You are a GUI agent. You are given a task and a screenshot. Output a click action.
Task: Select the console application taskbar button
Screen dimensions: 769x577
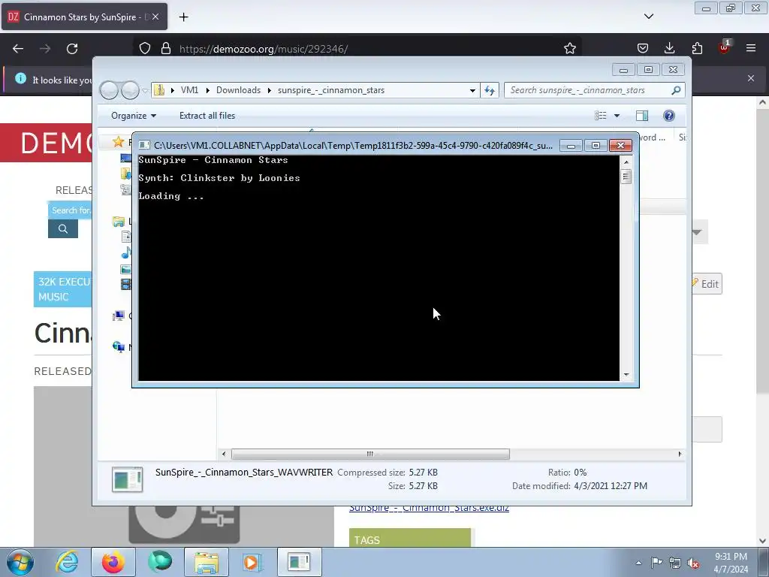pos(299,562)
